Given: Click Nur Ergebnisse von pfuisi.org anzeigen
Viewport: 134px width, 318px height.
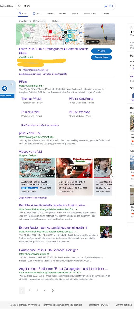Looking at the screenshot, I should [x=40, y=125].
